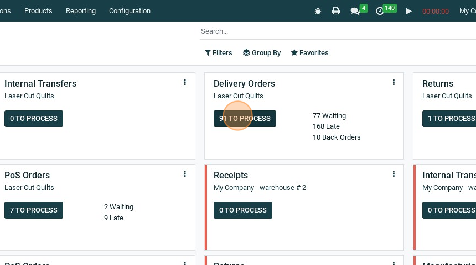Start the timer with play icon
The height and width of the screenshot is (265, 476).
pyautogui.click(x=408, y=11)
